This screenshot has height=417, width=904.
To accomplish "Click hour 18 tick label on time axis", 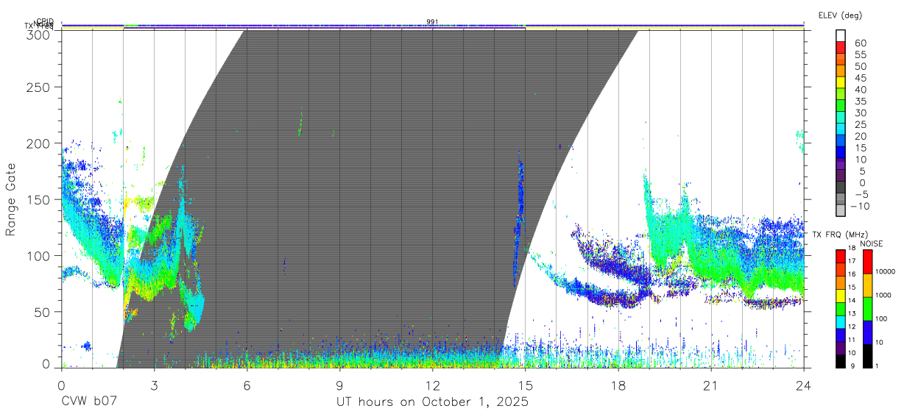I will [x=618, y=385].
